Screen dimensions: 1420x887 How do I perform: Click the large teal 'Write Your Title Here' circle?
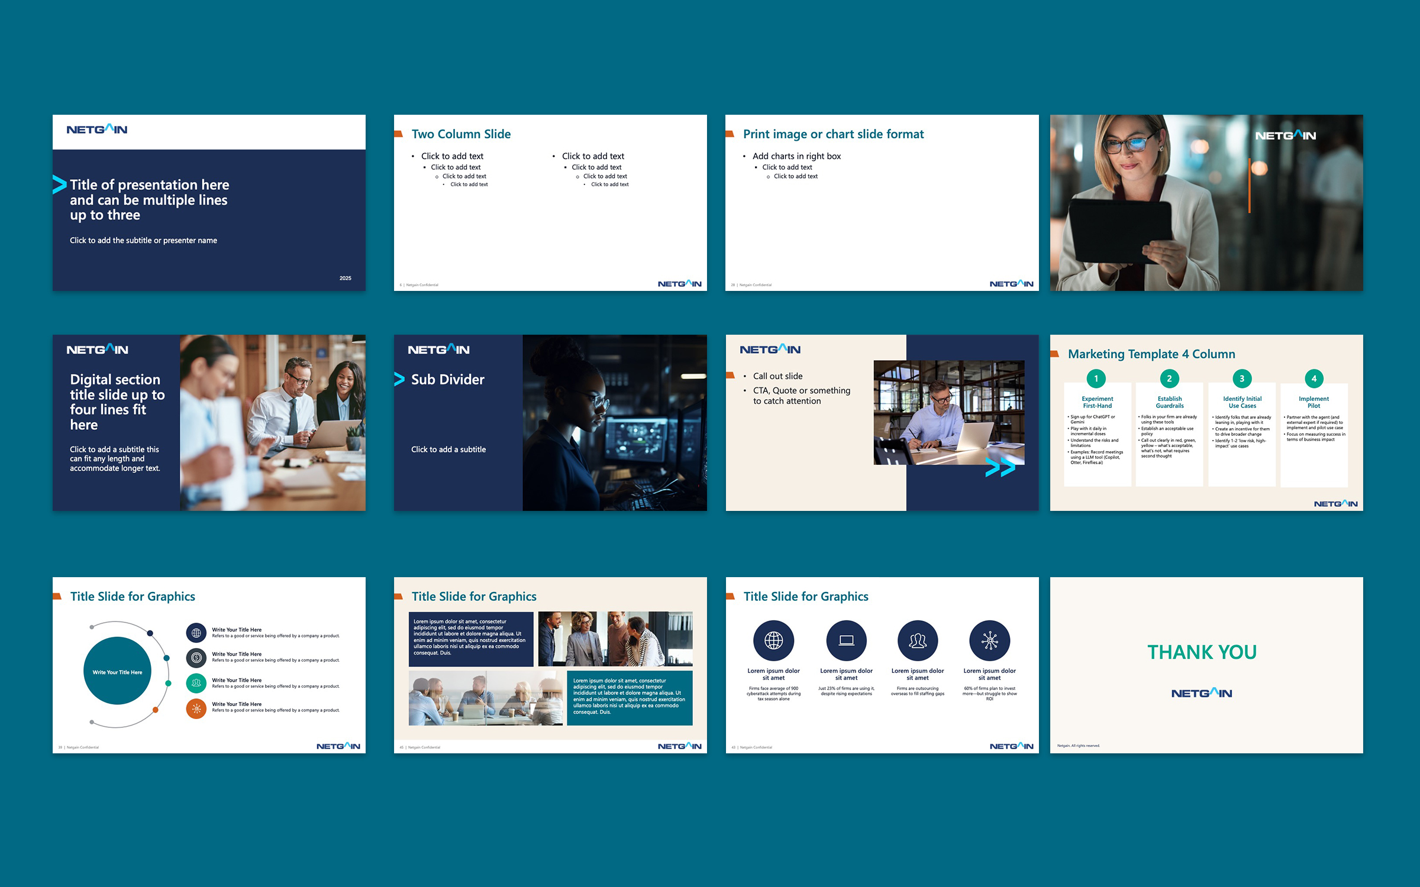point(117,671)
